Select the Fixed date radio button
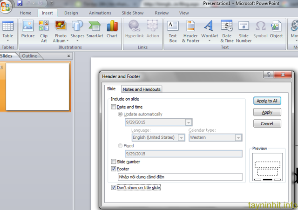 pos(121,146)
